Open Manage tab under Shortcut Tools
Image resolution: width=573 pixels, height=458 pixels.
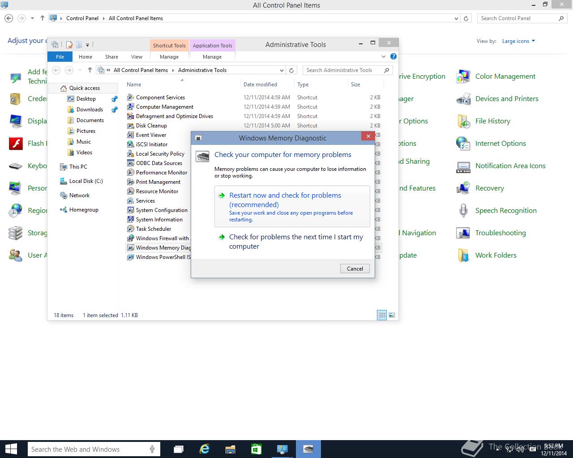pos(169,57)
